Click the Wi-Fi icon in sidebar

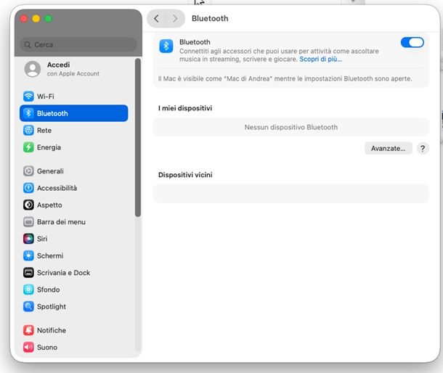28,97
